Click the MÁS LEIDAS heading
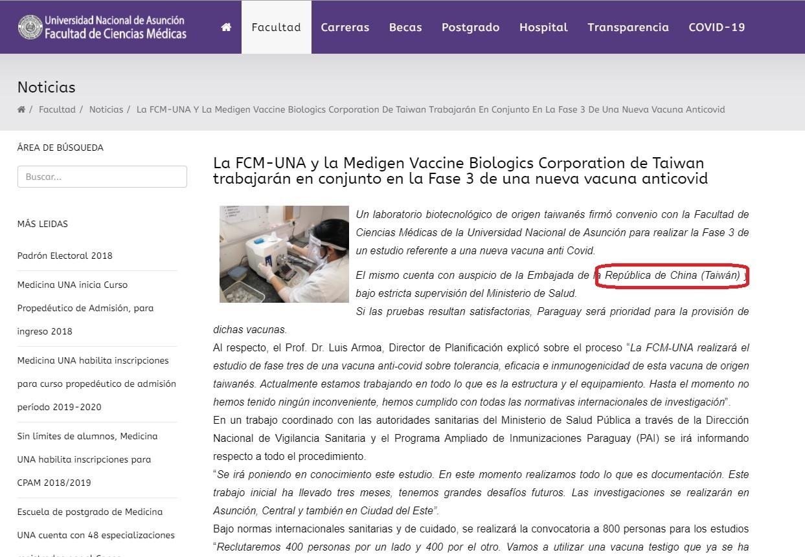 (x=43, y=224)
